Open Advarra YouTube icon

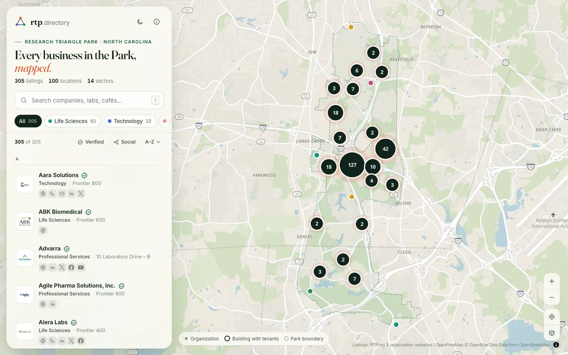81,267
